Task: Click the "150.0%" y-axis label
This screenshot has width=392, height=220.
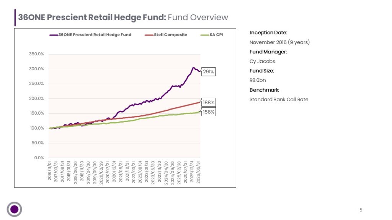Action: click(37, 113)
